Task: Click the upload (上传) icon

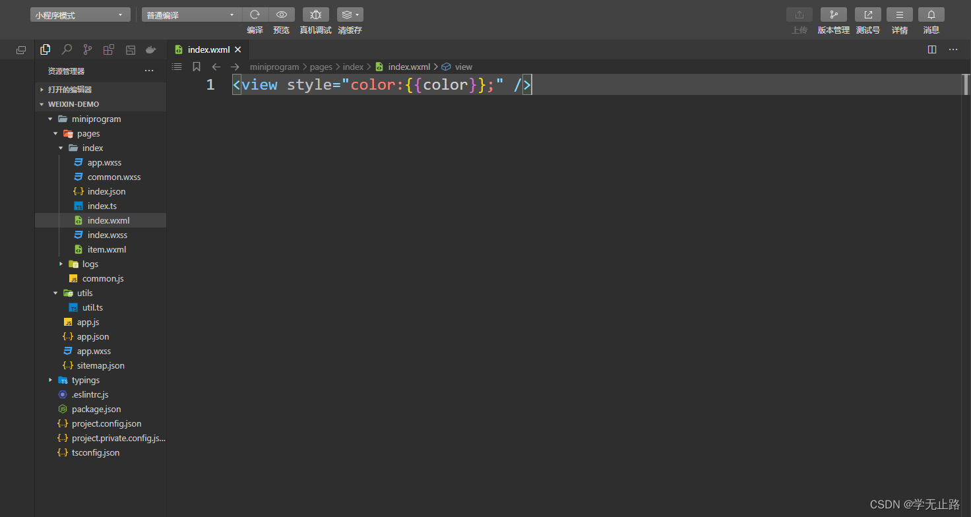Action: click(799, 15)
